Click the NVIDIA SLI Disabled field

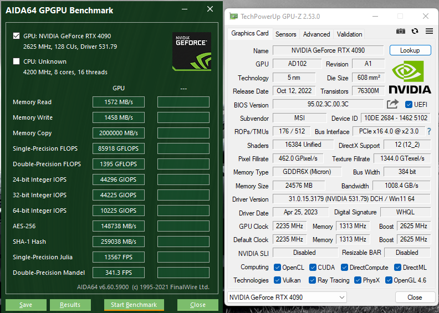click(x=305, y=253)
